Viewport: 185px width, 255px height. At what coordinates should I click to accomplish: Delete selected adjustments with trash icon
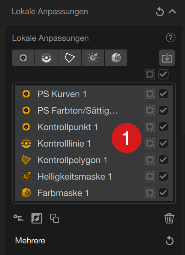(x=169, y=218)
